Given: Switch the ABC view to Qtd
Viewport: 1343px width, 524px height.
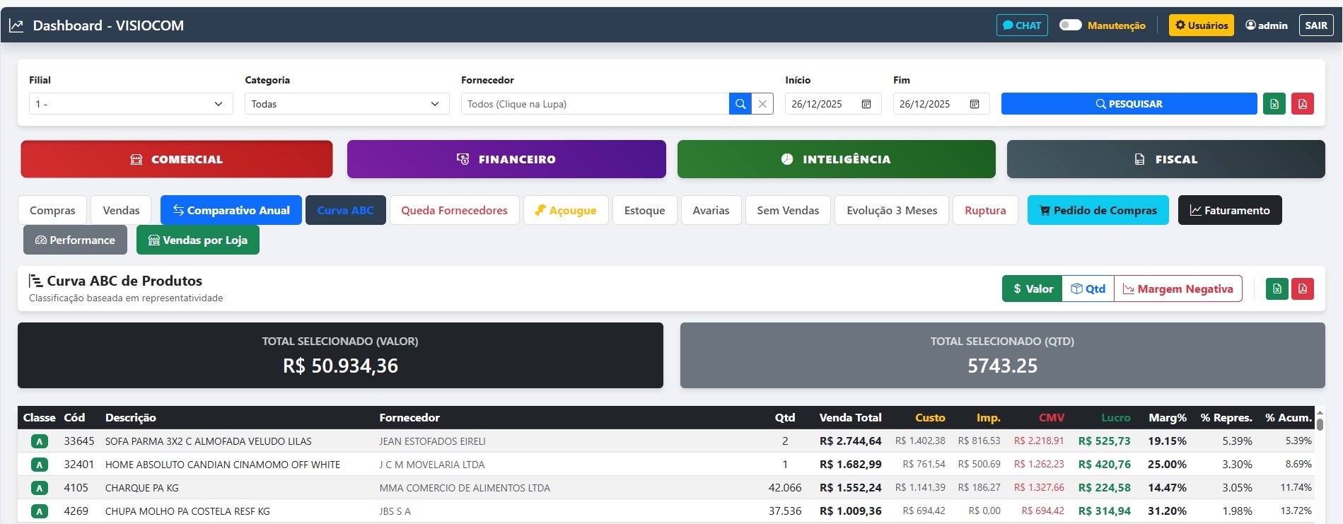Looking at the screenshot, I should pyautogui.click(x=1088, y=289).
